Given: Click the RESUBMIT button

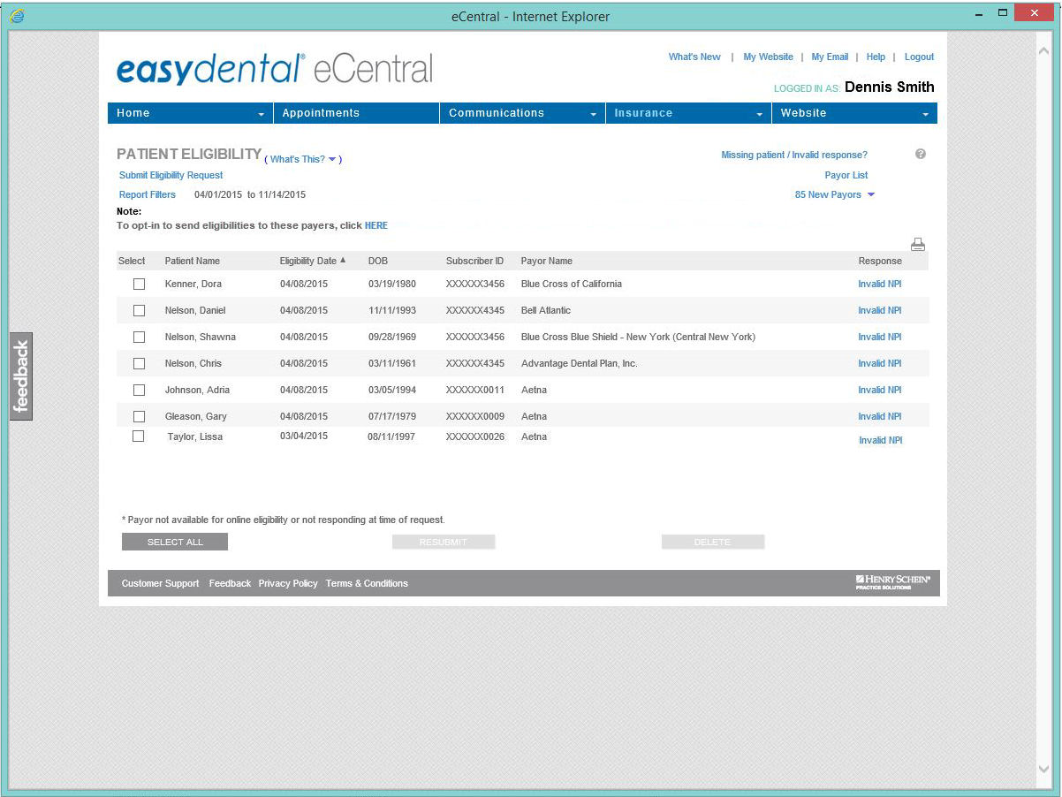Looking at the screenshot, I should pyautogui.click(x=444, y=542).
